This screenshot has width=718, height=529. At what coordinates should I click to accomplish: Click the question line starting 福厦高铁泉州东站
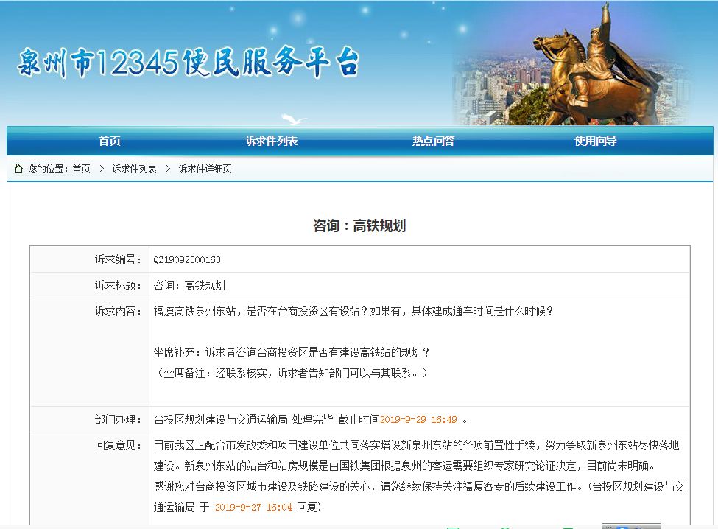[x=353, y=311]
